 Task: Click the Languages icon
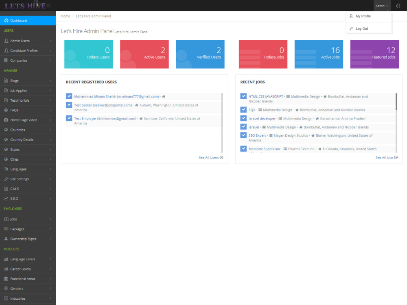[x=6, y=169]
